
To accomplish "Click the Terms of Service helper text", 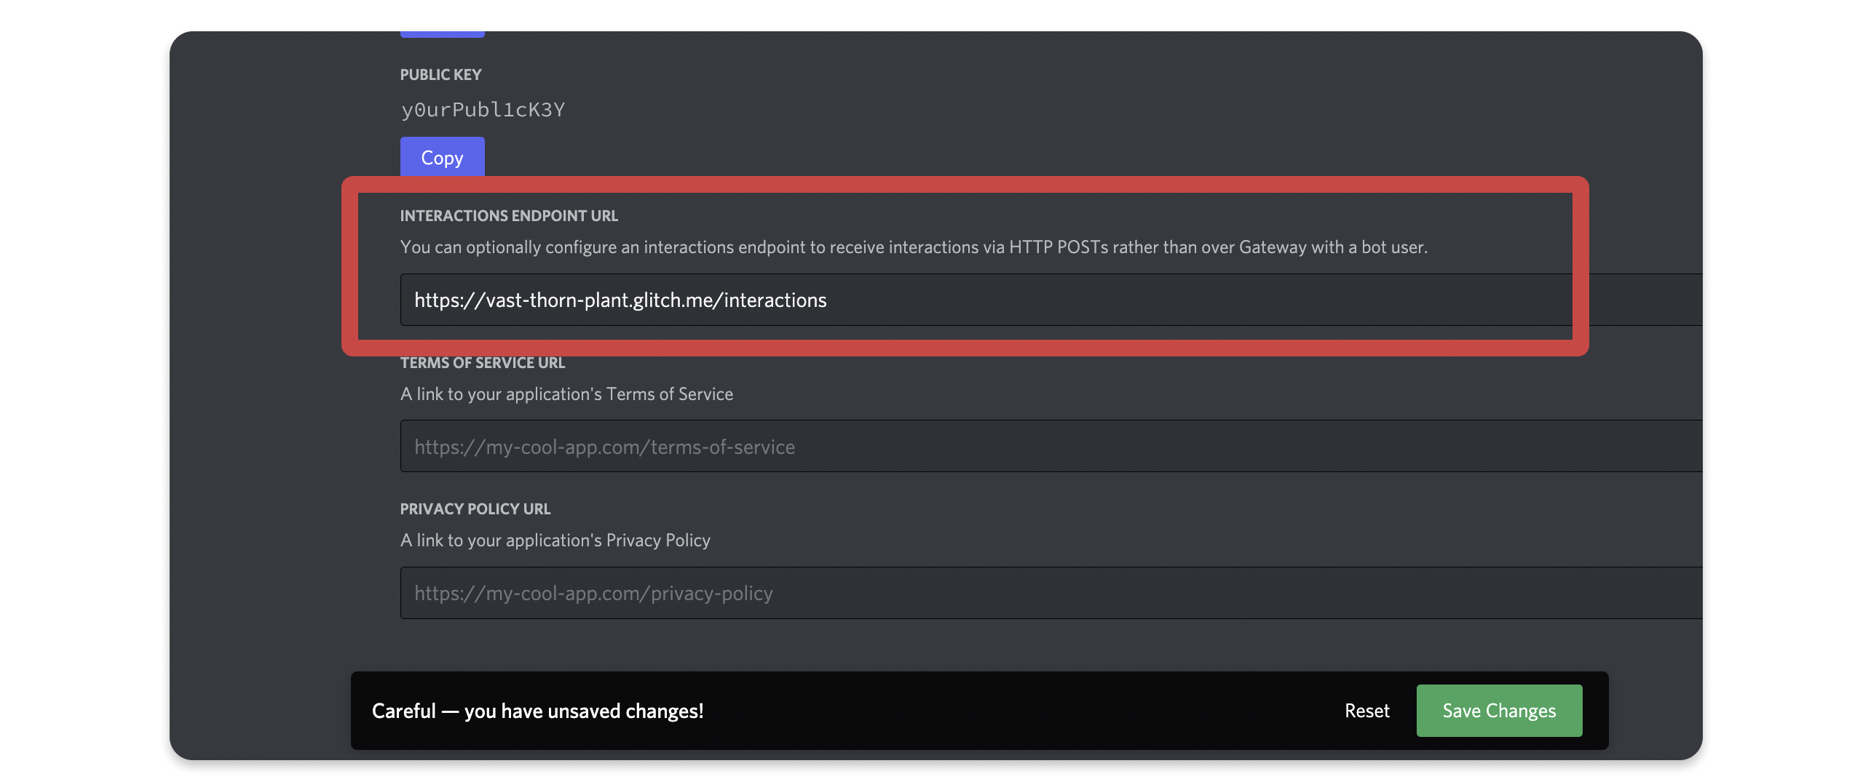I will [566, 394].
